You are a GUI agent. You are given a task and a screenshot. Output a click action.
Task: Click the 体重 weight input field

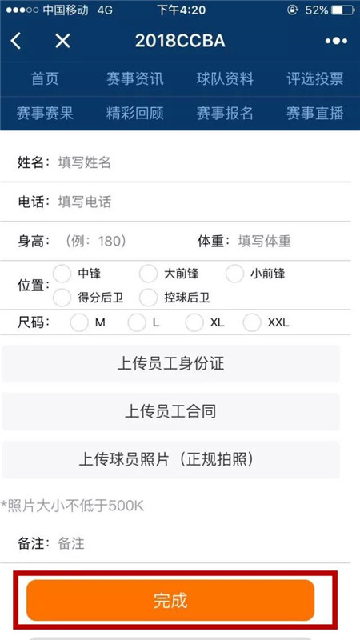tap(294, 242)
